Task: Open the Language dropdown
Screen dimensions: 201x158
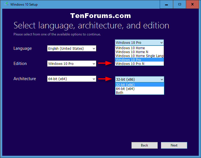Action: 72,49
